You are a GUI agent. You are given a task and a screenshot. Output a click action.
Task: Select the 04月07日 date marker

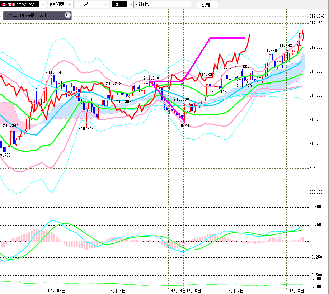pyautogui.click(x=235, y=290)
